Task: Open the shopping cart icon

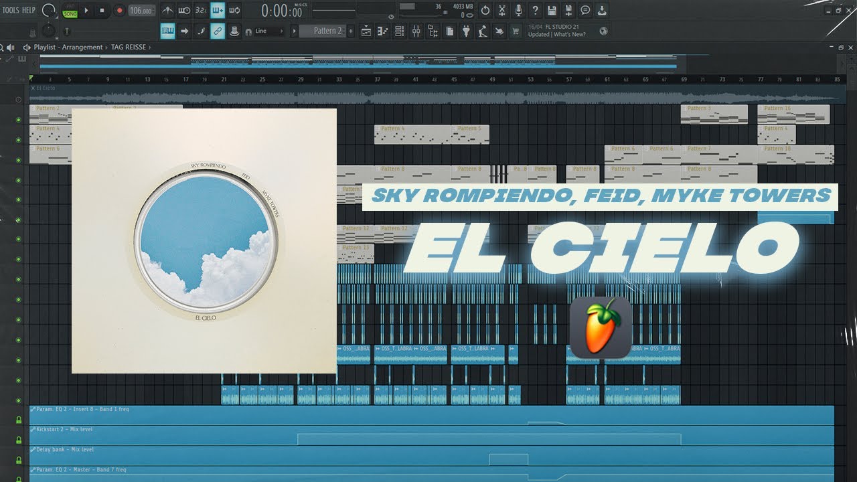Action: point(516,31)
